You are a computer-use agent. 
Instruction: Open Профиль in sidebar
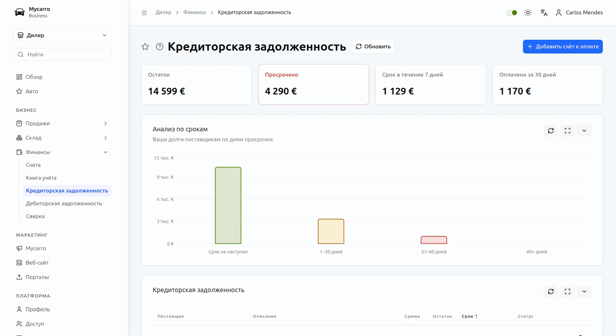[62, 309]
